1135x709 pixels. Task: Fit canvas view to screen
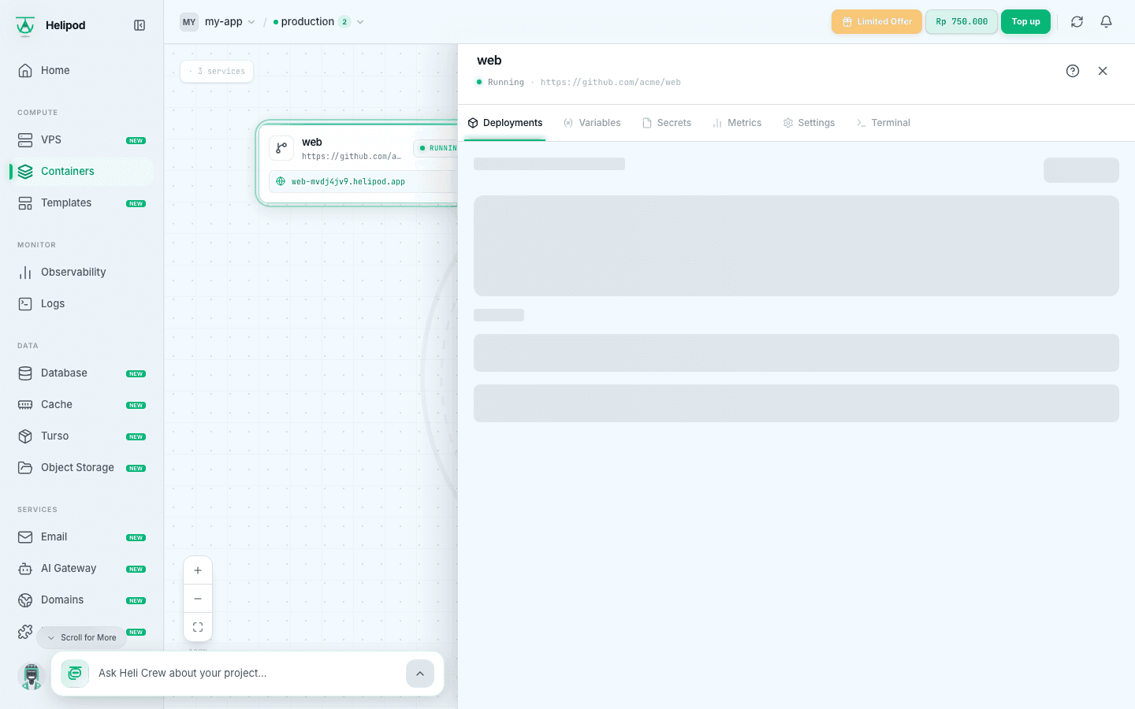tap(198, 627)
